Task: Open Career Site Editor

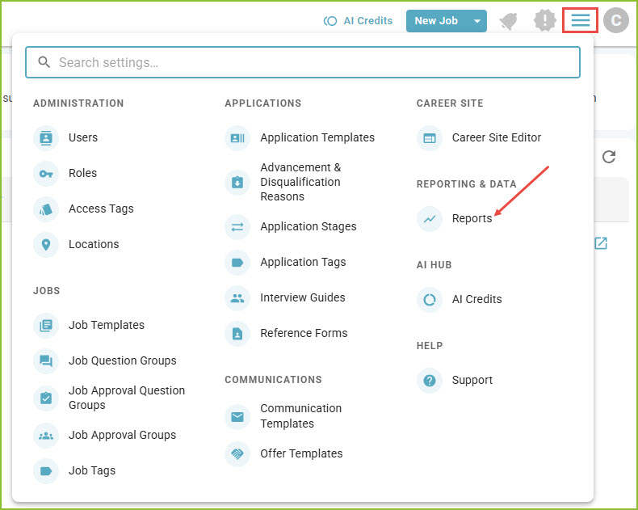Action: [x=497, y=137]
